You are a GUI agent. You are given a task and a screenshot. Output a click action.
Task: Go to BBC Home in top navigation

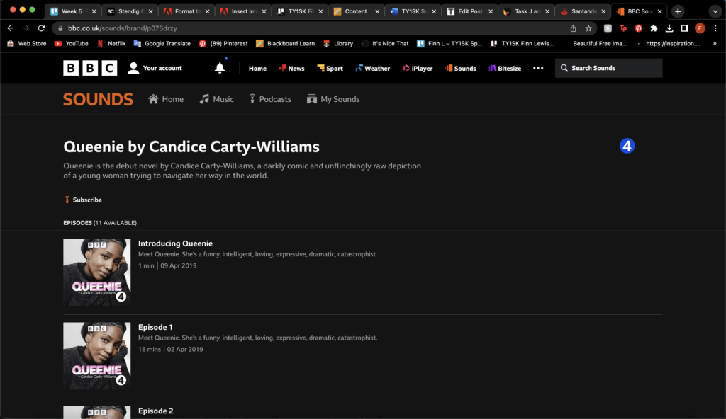pos(257,69)
